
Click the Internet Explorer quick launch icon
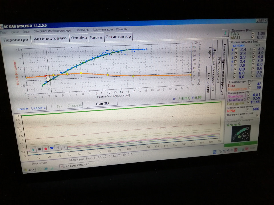point(46,169)
